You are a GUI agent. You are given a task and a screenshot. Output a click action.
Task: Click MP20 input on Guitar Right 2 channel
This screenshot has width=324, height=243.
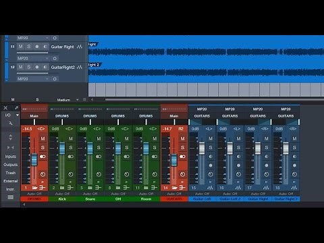tap(286, 109)
